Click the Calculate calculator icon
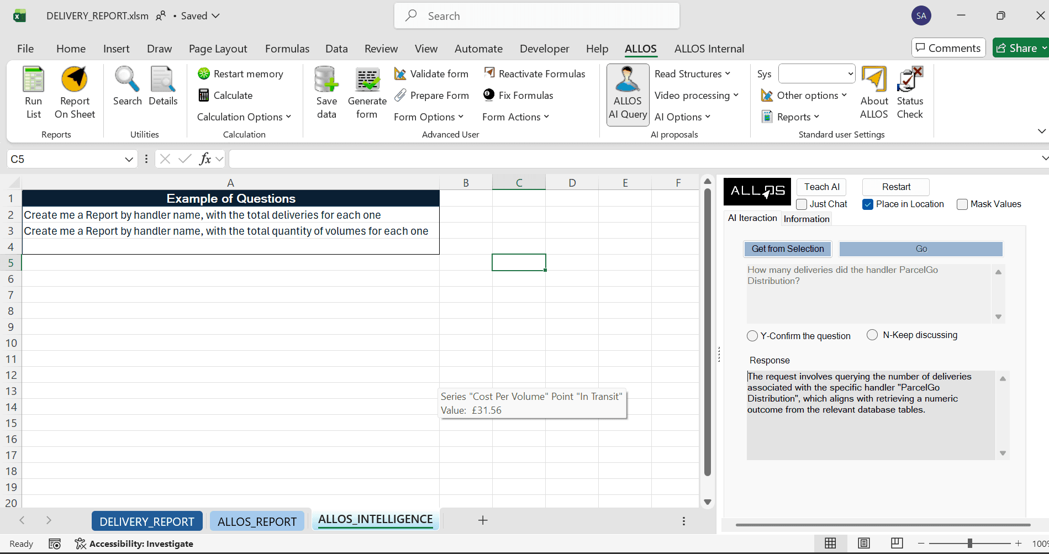This screenshot has width=1049, height=554. pyautogui.click(x=204, y=96)
